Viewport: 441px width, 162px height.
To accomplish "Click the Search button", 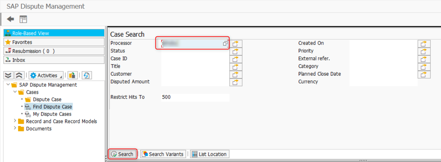I will click(x=122, y=154).
